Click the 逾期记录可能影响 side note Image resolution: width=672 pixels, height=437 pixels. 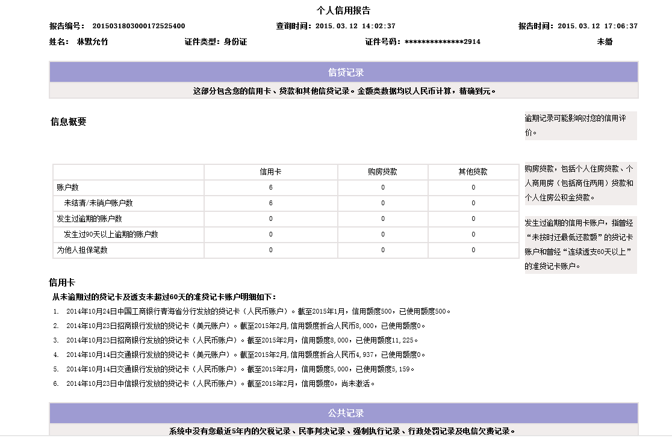coord(580,126)
